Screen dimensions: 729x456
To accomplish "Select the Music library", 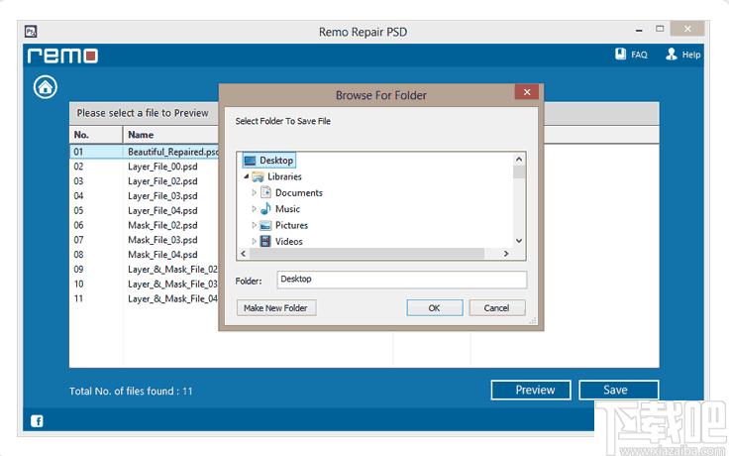I will (280, 209).
